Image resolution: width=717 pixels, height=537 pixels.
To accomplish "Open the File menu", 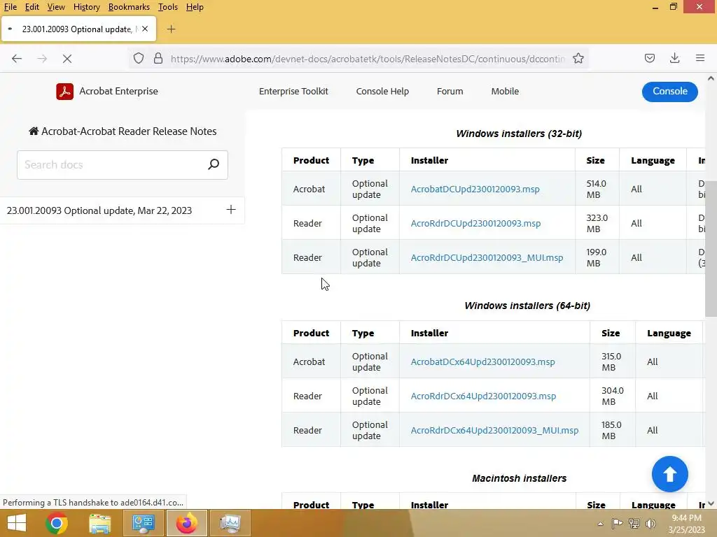I will 10,7.
